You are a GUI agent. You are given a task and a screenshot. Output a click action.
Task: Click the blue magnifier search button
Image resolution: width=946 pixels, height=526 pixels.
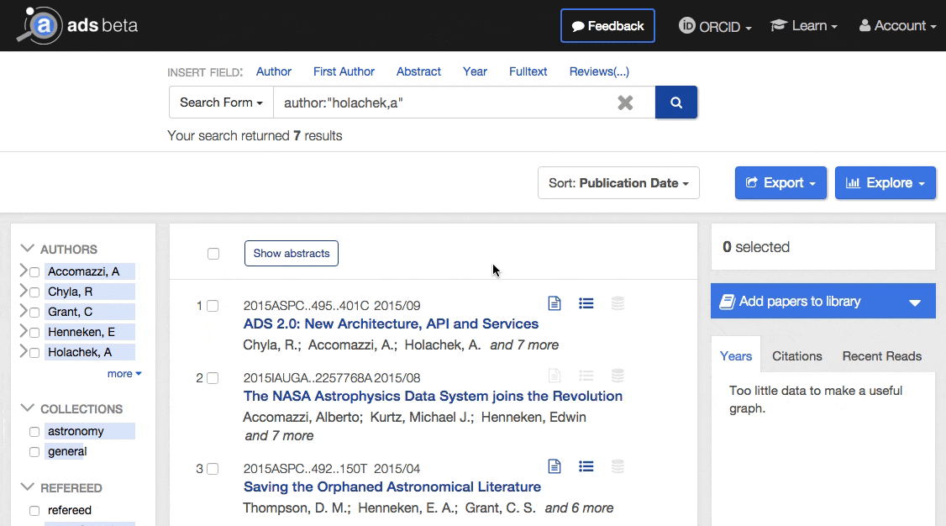click(x=675, y=103)
